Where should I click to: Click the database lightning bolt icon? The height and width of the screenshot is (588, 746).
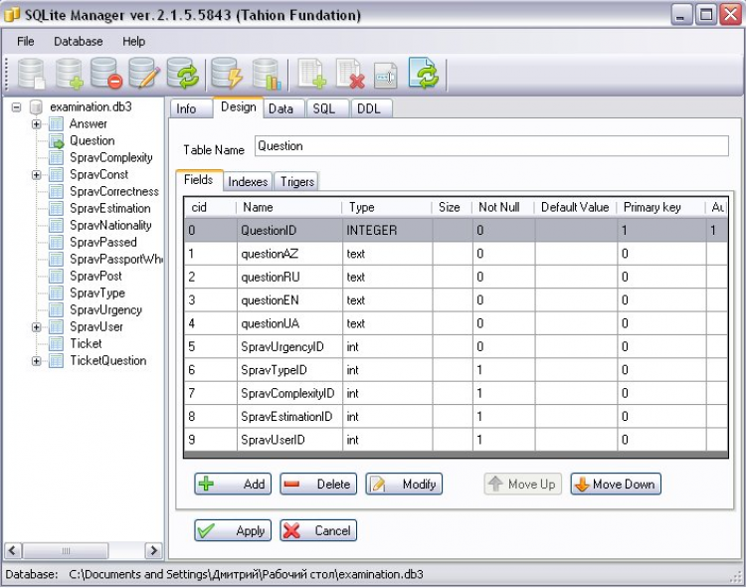226,74
